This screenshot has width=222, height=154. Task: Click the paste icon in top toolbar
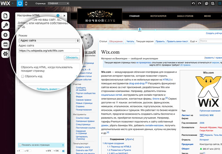click(x=213, y=3)
